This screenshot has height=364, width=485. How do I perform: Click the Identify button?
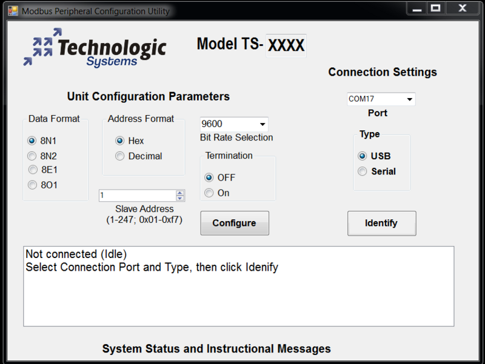[x=382, y=223]
